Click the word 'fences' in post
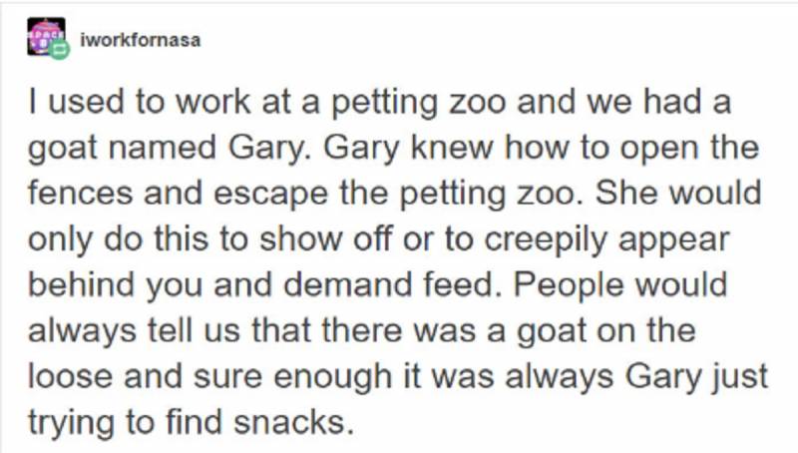 point(81,193)
